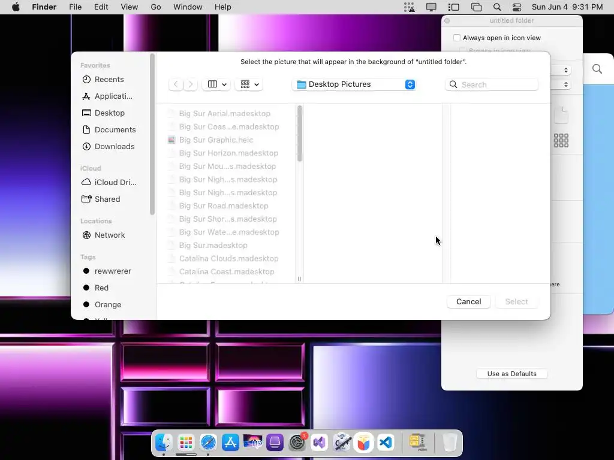
Task: Open the App Store from the Dock
Action: click(x=230, y=443)
